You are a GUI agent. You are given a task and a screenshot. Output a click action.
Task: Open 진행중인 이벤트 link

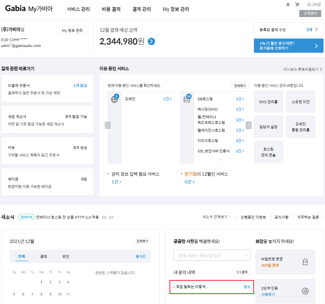(x=253, y=217)
